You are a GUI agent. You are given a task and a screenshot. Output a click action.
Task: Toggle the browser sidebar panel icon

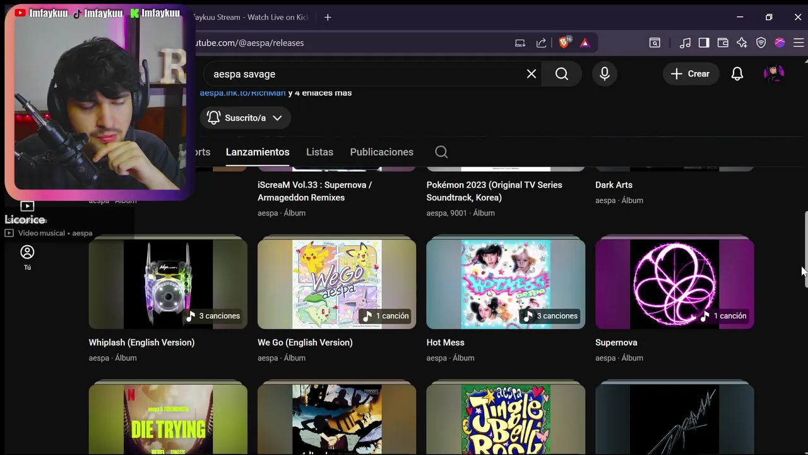[x=704, y=43]
